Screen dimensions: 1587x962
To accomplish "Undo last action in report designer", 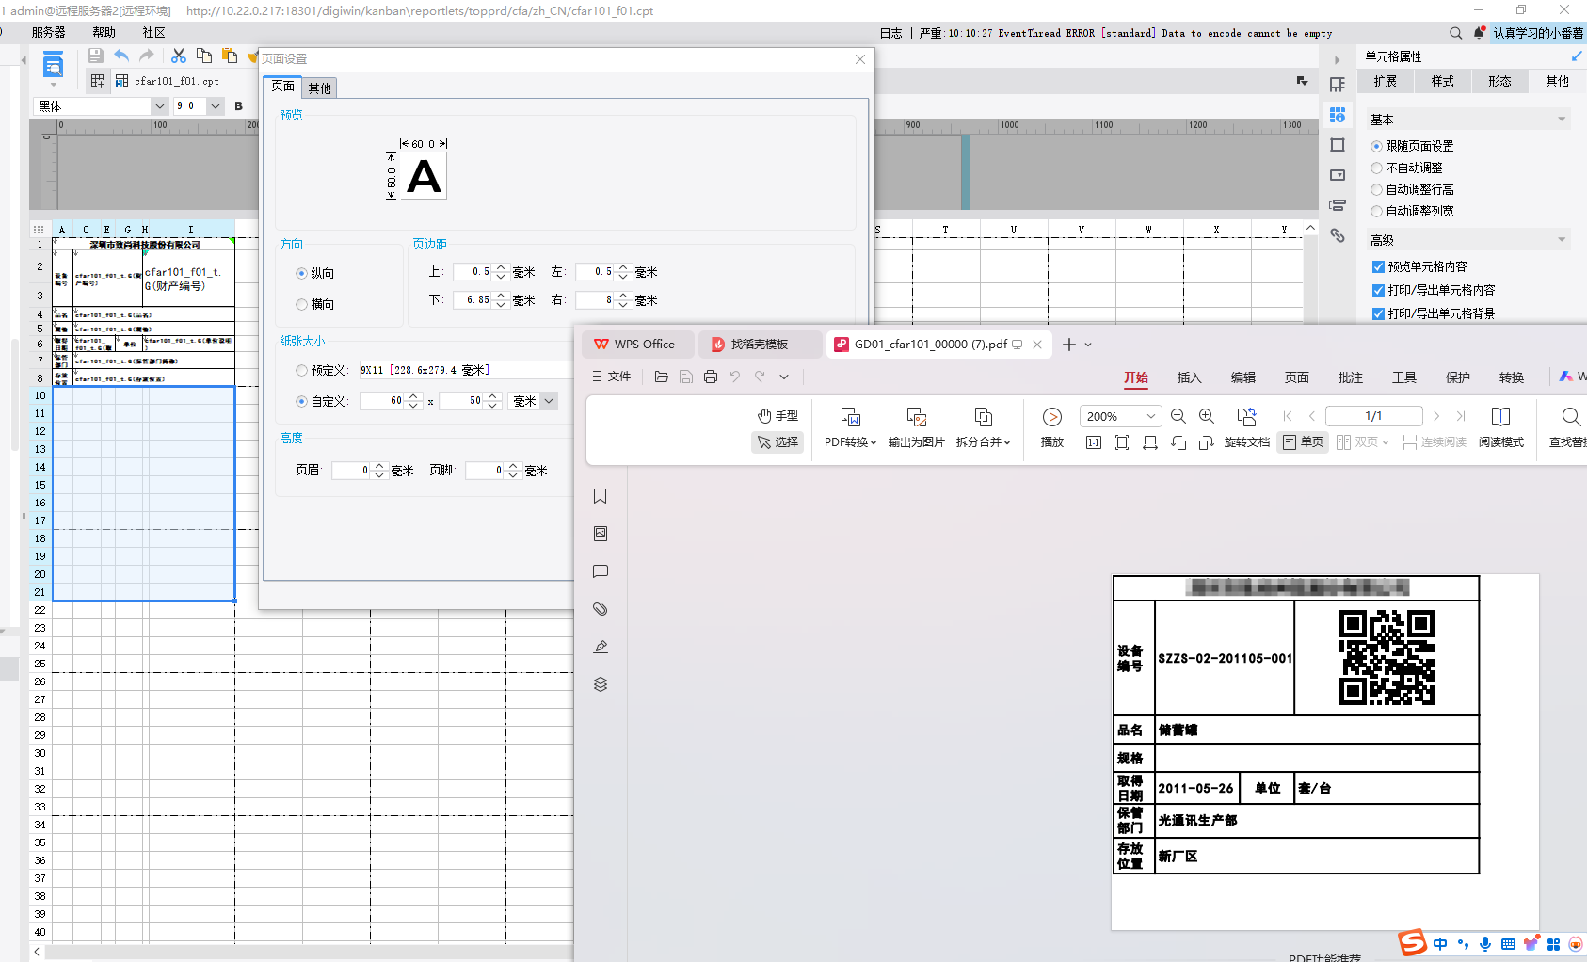I will tap(121, 56).
